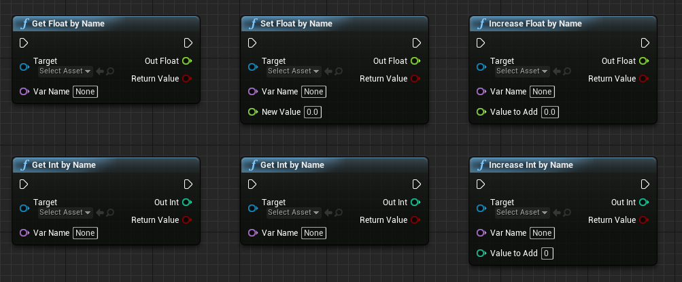Image resolution: width=682 pixels, height=282 pixels.
Task: Click the New Value 0.0 field
Action: tap(313, 112)
